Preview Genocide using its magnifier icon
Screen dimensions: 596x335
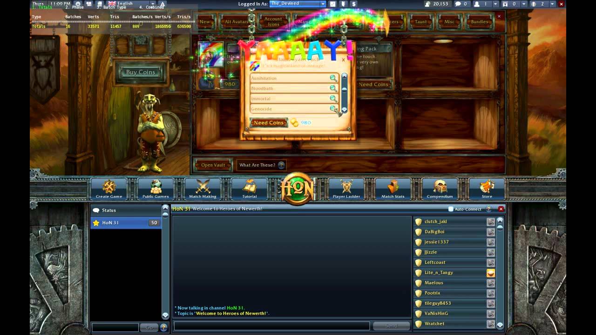pyautogui.click(x=333, y=109)
